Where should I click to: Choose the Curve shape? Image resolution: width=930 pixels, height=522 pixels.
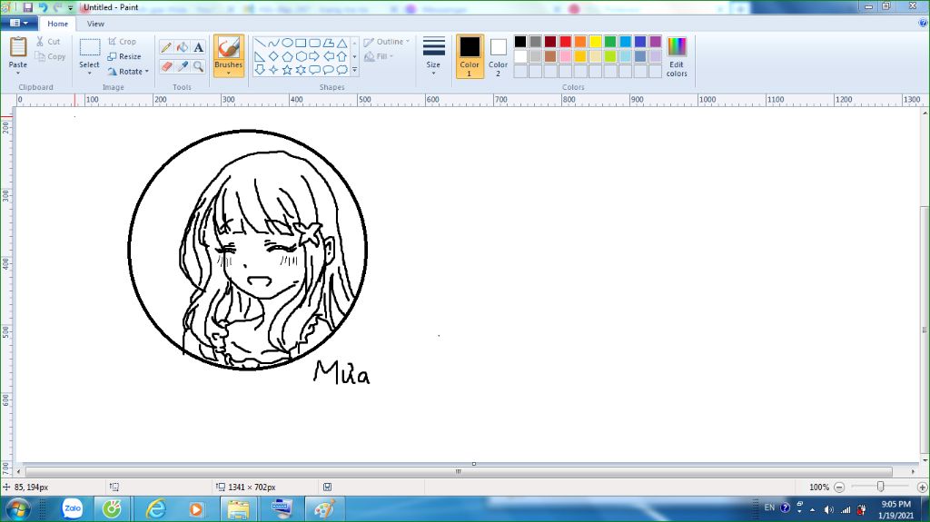[273, 43]
